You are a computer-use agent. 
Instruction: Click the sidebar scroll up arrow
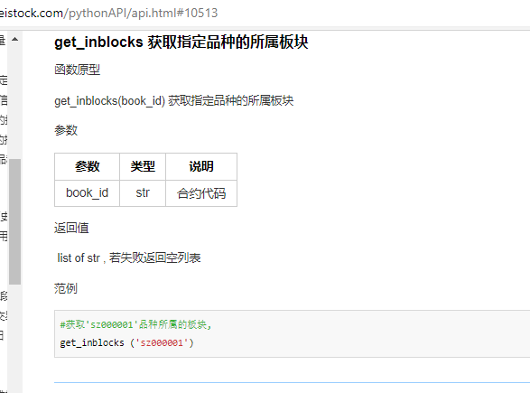pyautogui.click(x=14, y=39)
